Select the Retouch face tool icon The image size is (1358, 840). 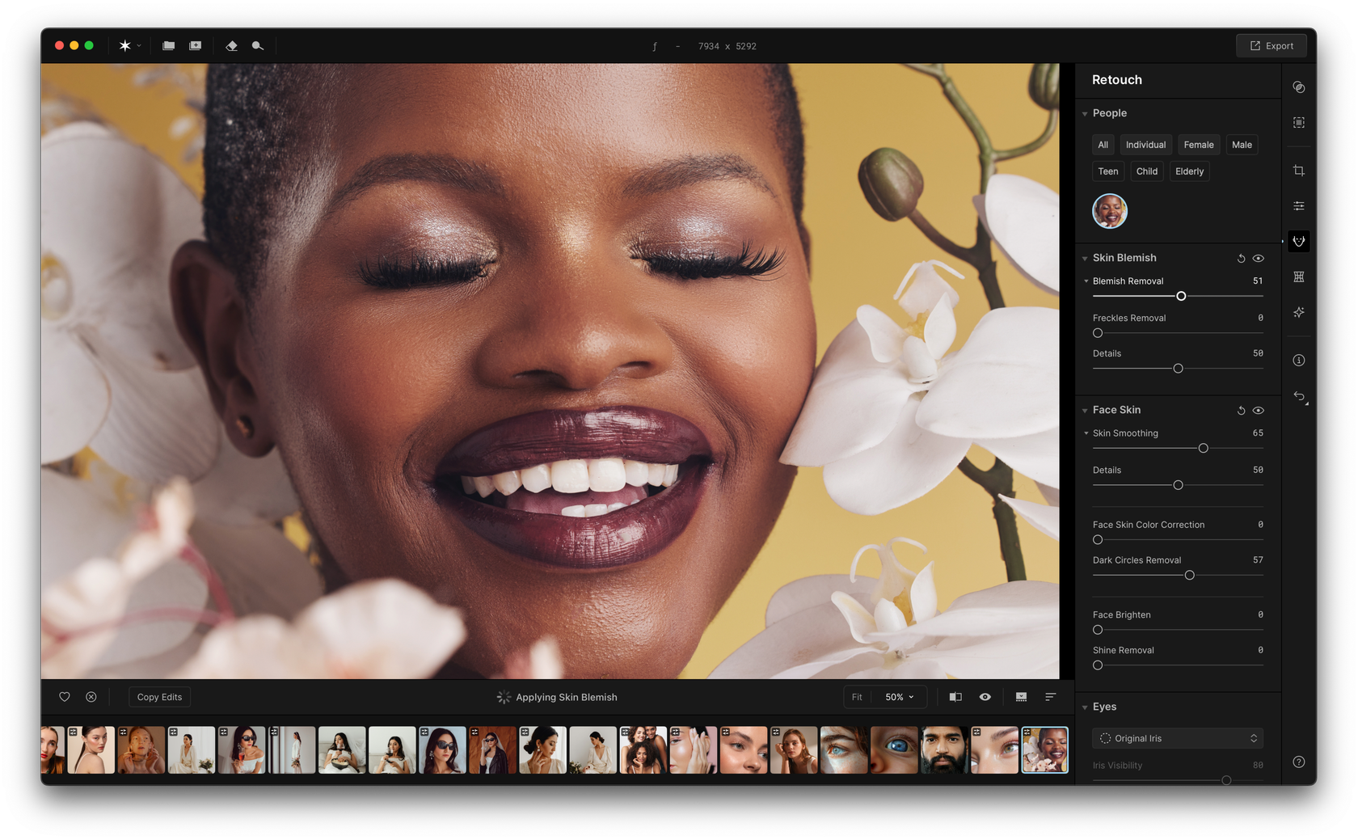[1299, 241]
